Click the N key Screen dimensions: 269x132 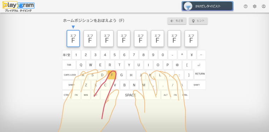pyautogui.click(x=134, y=85)
